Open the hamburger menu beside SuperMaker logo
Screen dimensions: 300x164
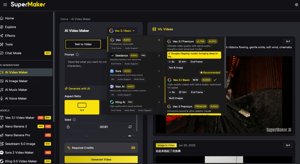click(x=5, y=5)
